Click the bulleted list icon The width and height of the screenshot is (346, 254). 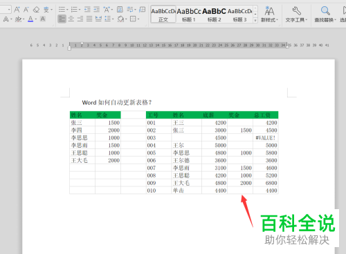point(62,10)
